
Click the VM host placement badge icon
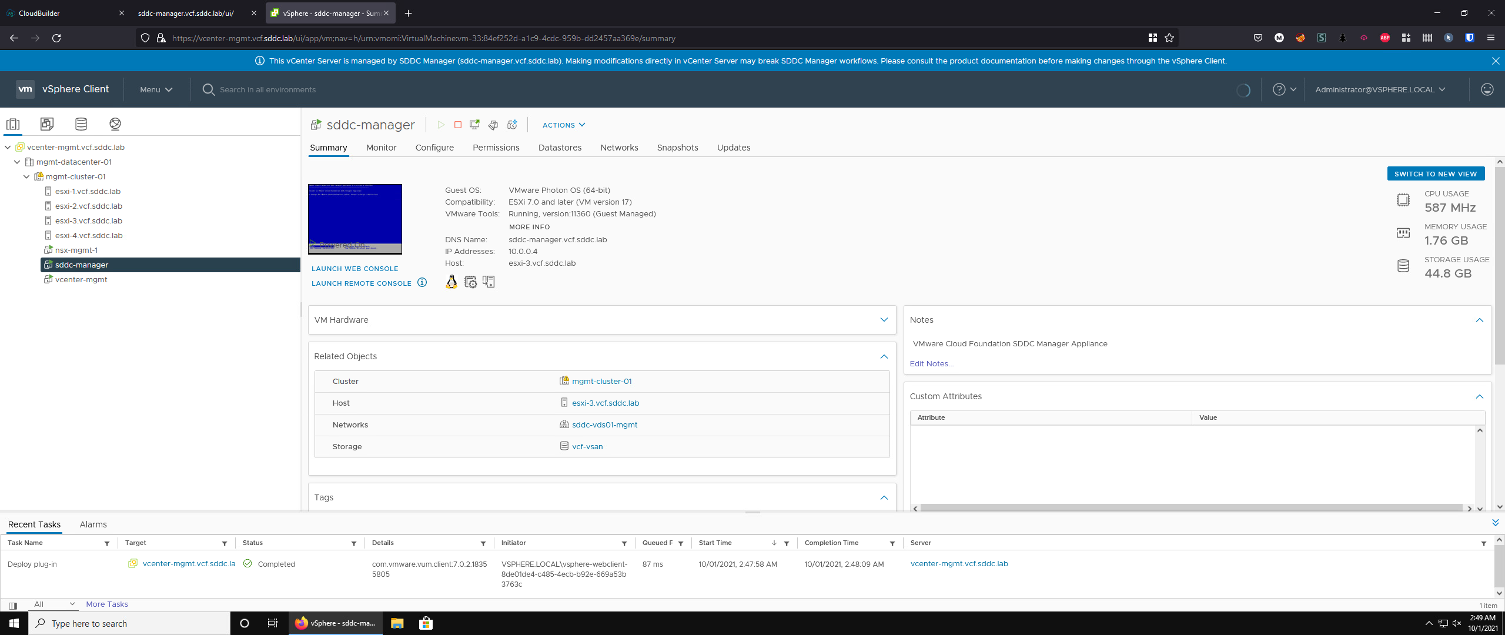(489, 282)
